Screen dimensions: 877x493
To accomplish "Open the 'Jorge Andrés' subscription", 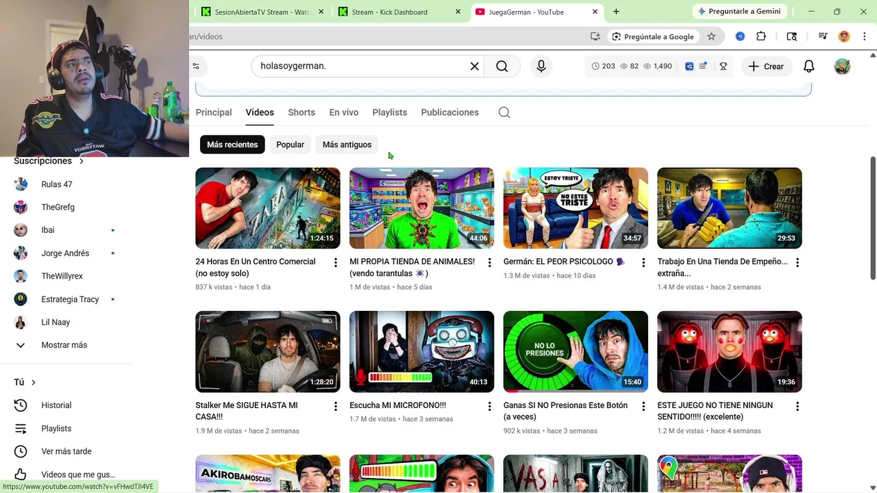I will pyautogui.click(x=66, y=253).
